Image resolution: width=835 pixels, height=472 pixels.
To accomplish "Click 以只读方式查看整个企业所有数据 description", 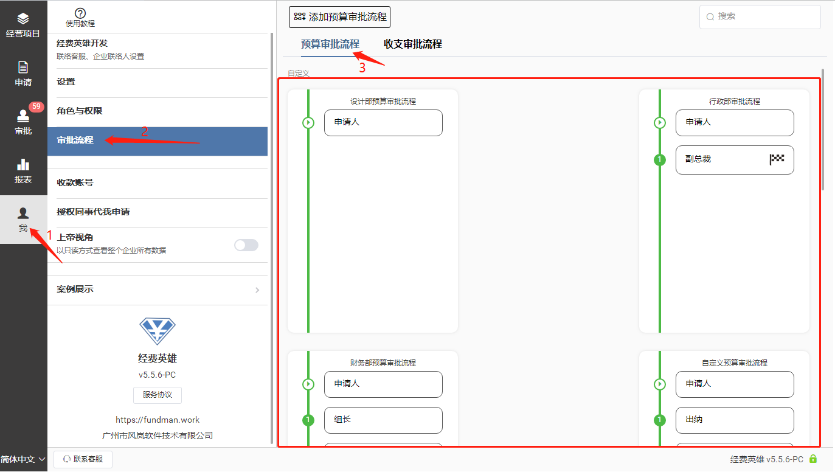I will tap(111, 251).
